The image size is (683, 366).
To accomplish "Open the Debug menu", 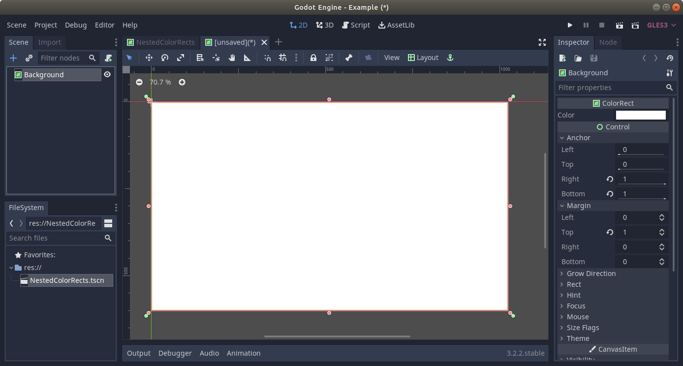I will [x=76, y=25].
